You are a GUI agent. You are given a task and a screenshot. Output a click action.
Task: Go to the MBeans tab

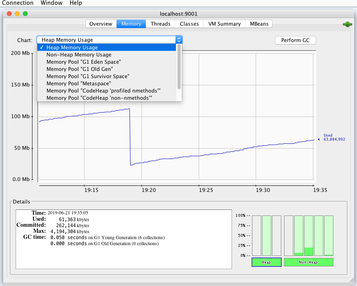(258, 24)
